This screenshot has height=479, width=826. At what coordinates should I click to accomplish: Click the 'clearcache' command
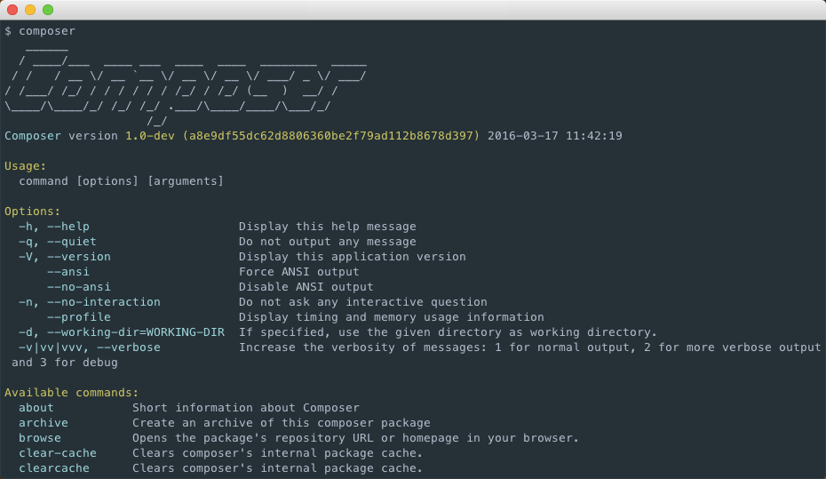pyautogui.click(x=54, y=468)
